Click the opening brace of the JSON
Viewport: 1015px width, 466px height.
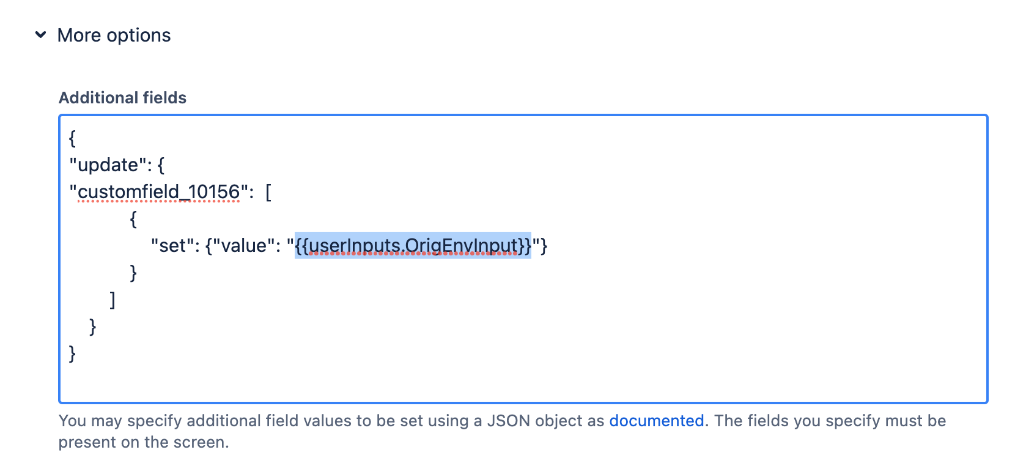pyautogui.click(x=72, y=138)
